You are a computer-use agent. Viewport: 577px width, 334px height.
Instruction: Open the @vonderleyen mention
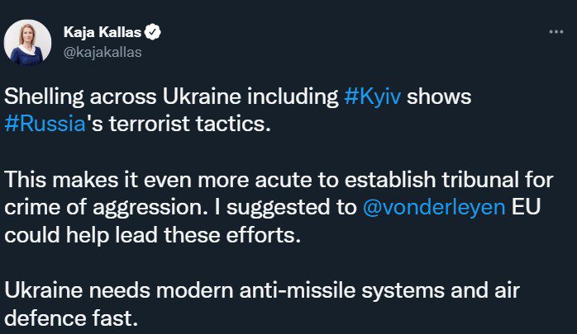[434, 207]
